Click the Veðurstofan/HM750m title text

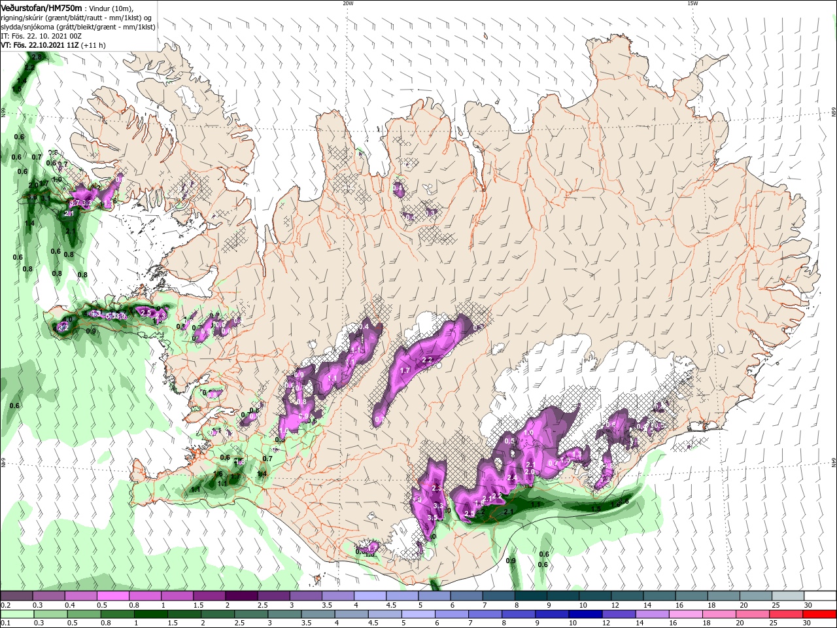41,7
